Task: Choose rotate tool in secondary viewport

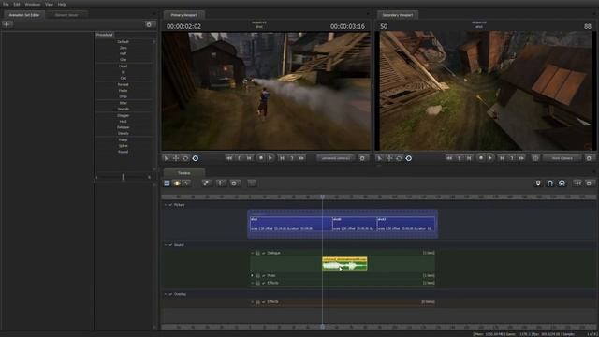Action: pos(399,158)
